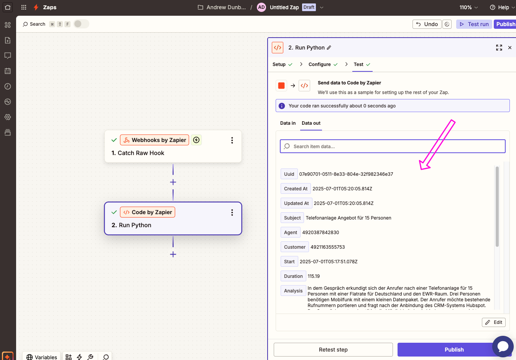Open the gear settings sidebar icon
Screen dimensions: 516x360
click(x=8, y=117)
